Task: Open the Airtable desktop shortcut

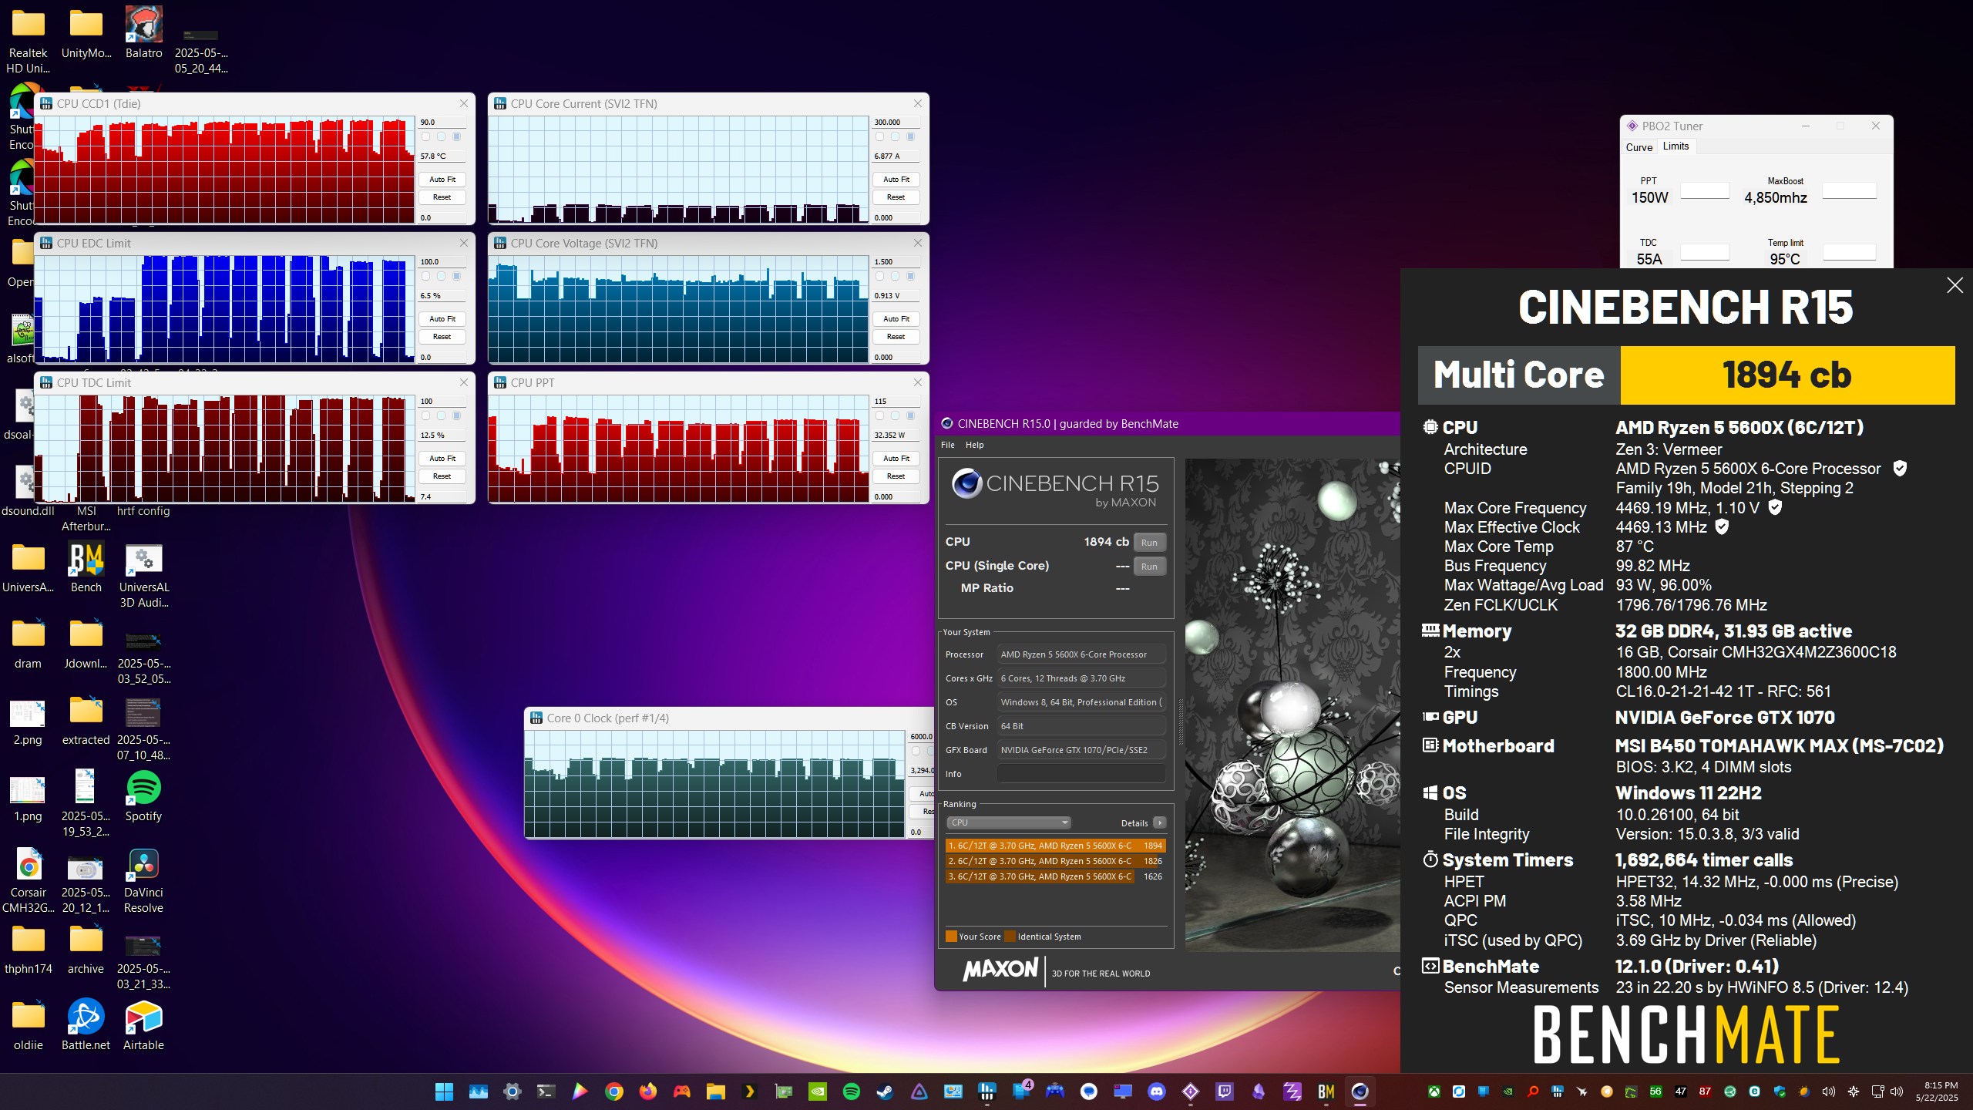Action: pos(143,1025)
